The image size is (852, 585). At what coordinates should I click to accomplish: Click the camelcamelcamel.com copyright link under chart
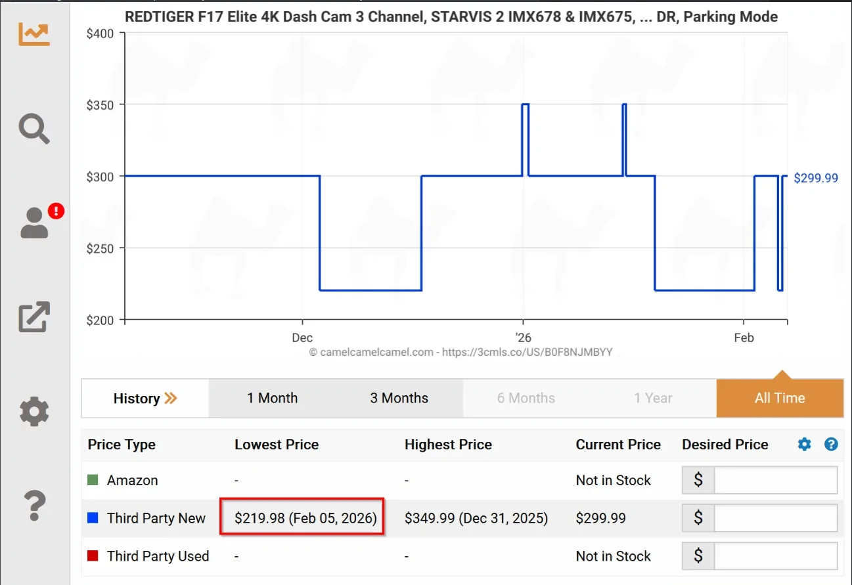460,353
